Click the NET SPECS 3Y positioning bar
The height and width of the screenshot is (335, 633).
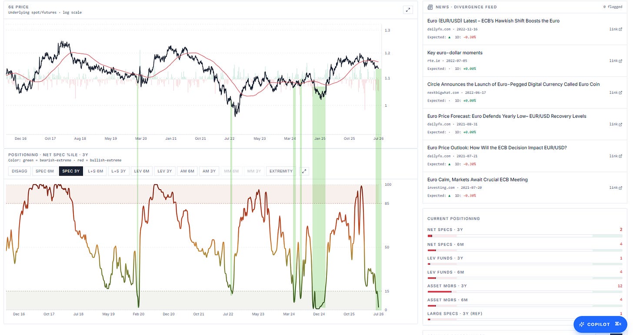525,236
